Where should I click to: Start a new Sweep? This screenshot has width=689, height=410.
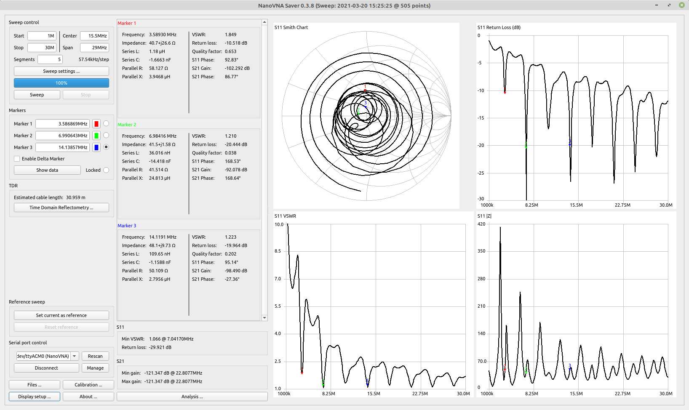pyautogui.click(x=37, y=95)
